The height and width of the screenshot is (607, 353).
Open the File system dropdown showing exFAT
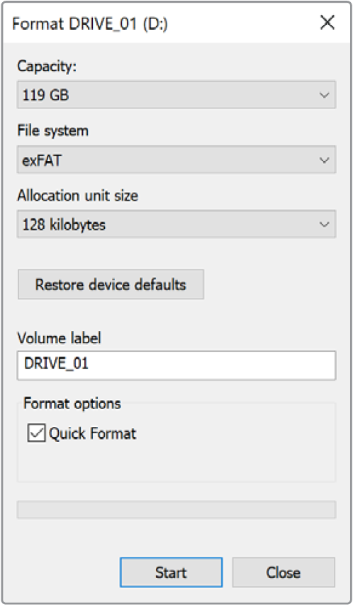[176, 160]
